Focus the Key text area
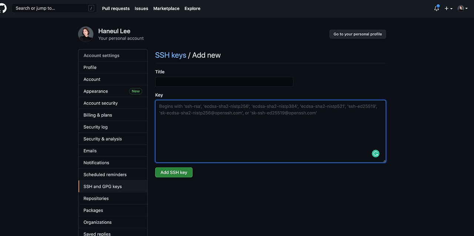Screen dimensions: 474x236 [x=270, y=131]
